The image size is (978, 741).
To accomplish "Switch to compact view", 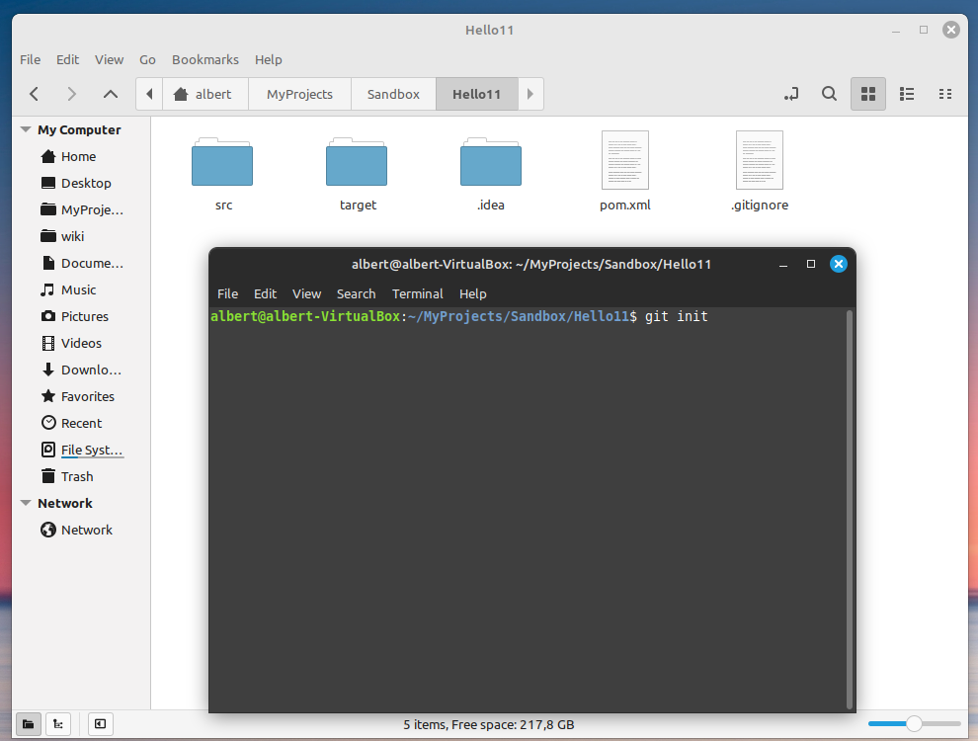I will (x=945, y=94).
